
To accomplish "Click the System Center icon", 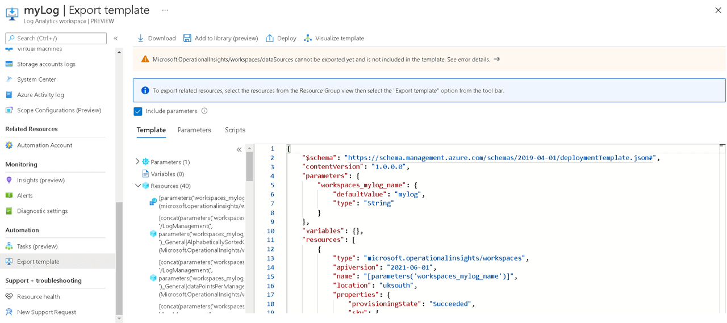I will (x=9, y=79).
